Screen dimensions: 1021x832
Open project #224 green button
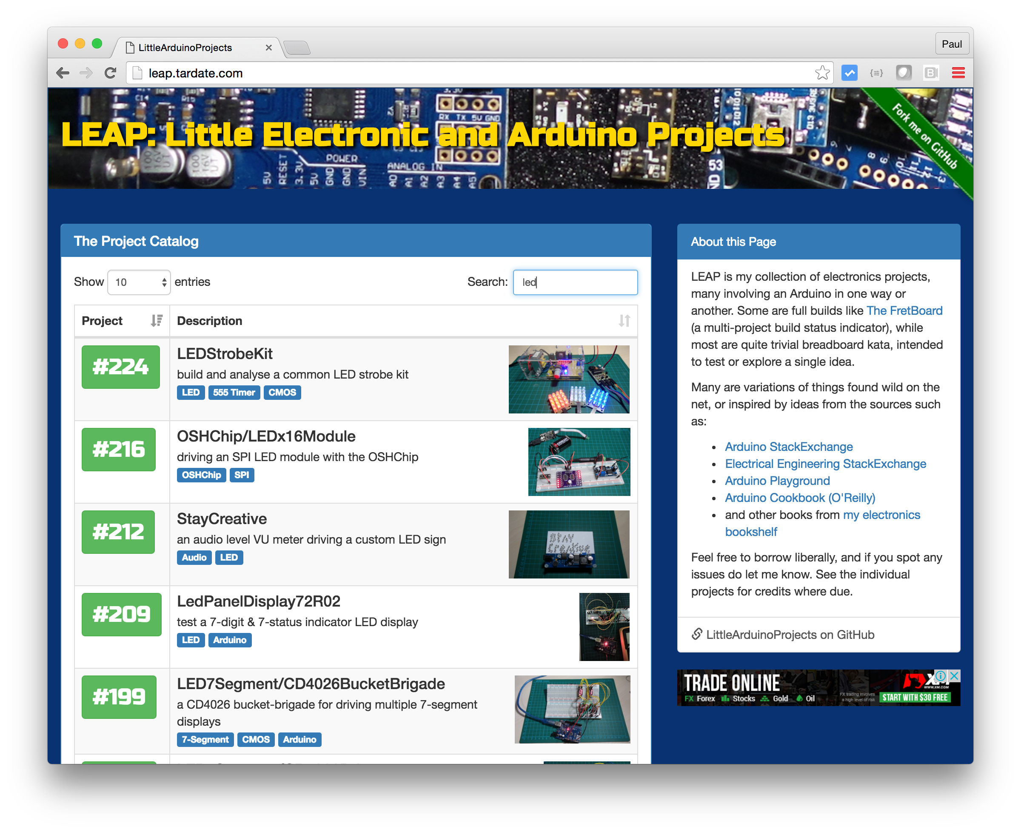tap(120, 367)
